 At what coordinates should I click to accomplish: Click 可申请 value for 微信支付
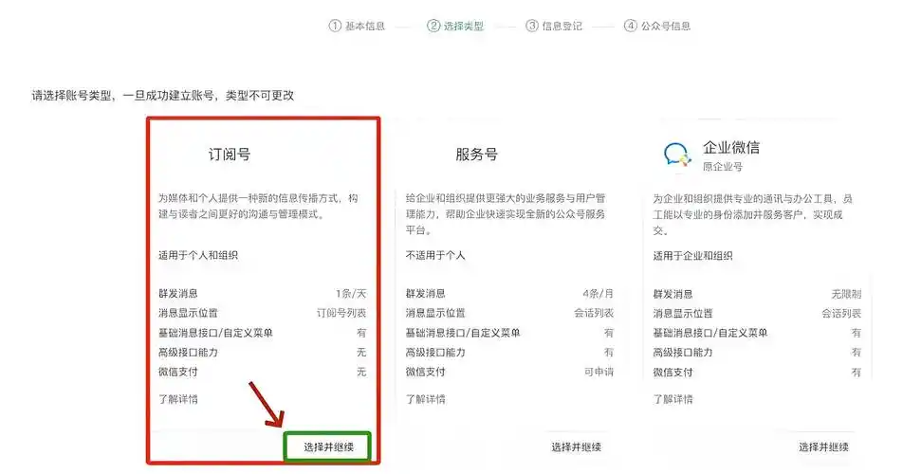(x=599, y=373)
